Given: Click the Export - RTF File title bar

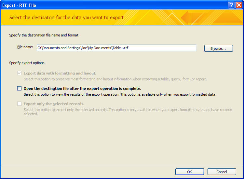Looking at the screenshot, I should 115,5.
